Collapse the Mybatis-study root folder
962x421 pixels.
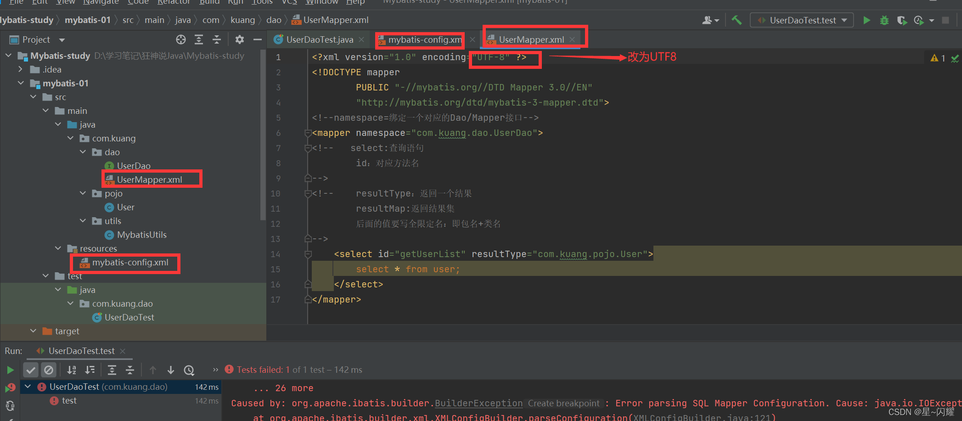tap(8, 56)
